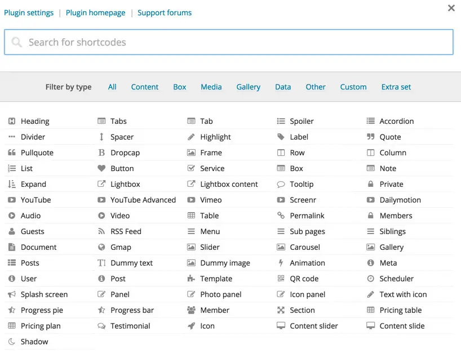Select the Divider dots icon

(12, 137)
